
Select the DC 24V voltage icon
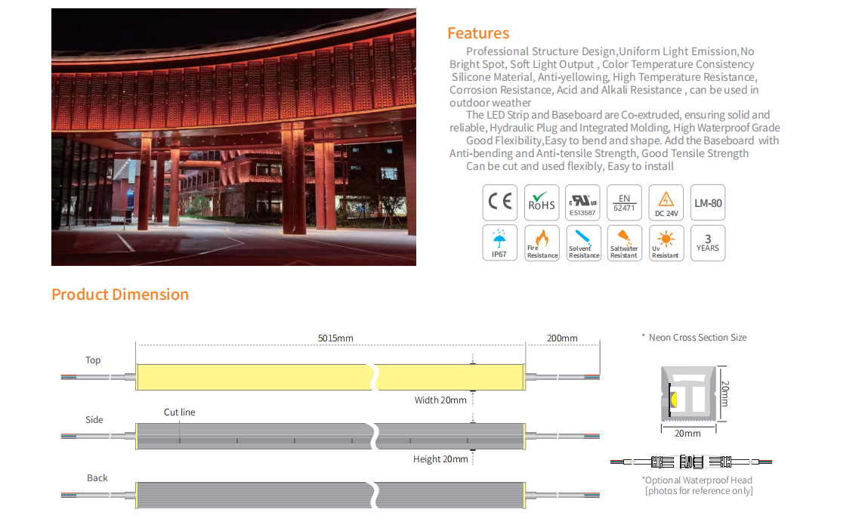pyautogui.click(x=666, y=202)
